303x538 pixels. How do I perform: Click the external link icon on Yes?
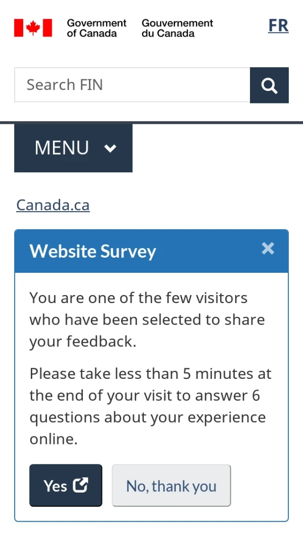80,485
